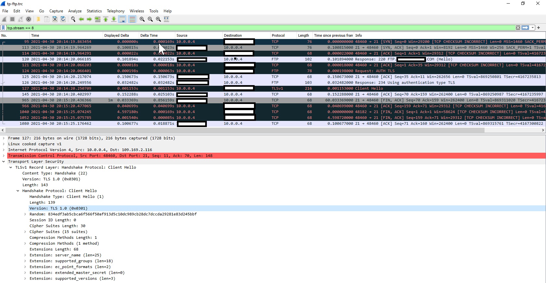Click the Resize columns toolbar icon

tap(166, 19)
